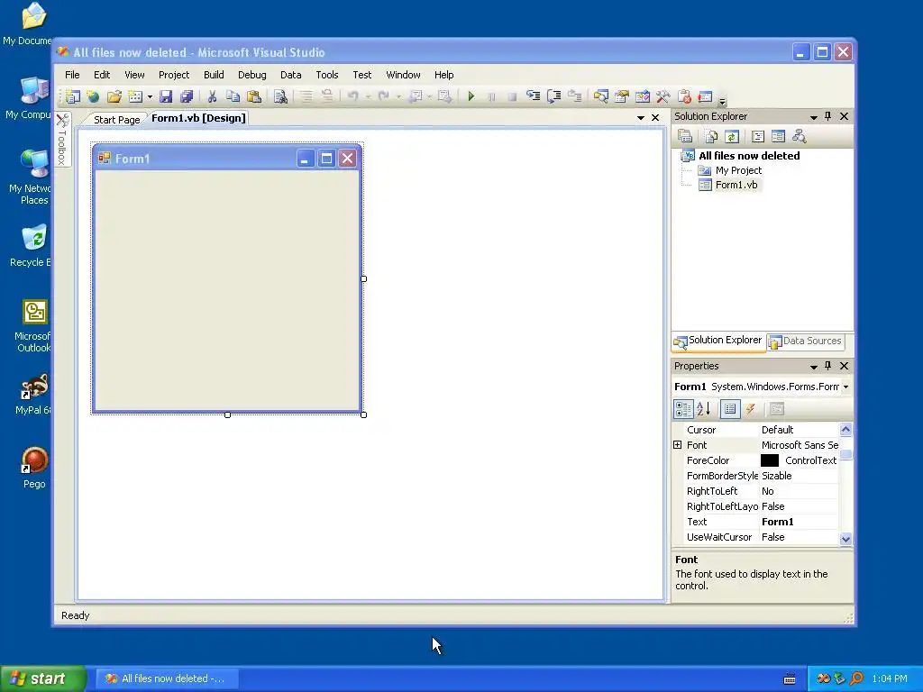Click the New Web Site globe icon
This screenshot has height=692, width=923.
[x=93, y=96]
